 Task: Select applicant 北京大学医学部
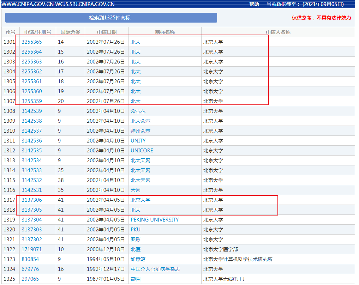(221, 249)
